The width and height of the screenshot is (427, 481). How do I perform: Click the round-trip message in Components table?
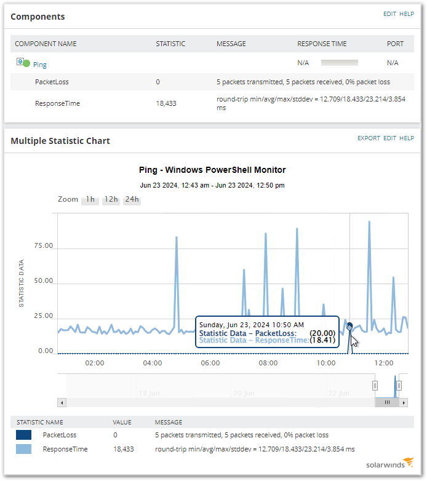coord(311,103)
